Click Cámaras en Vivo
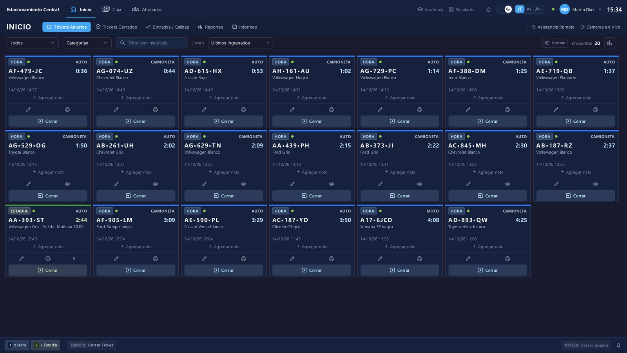Image resolution: width=627 pixels, height=353 pixels. 600,27
